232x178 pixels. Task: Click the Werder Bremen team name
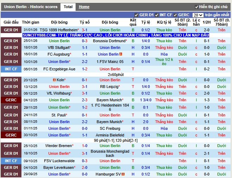58,146
